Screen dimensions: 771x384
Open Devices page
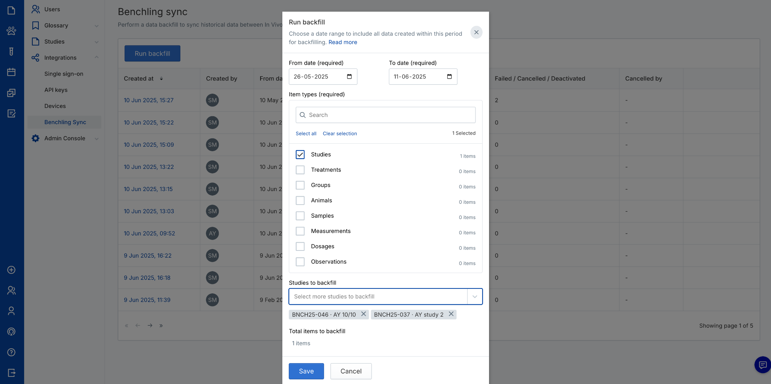coord(55,106)
